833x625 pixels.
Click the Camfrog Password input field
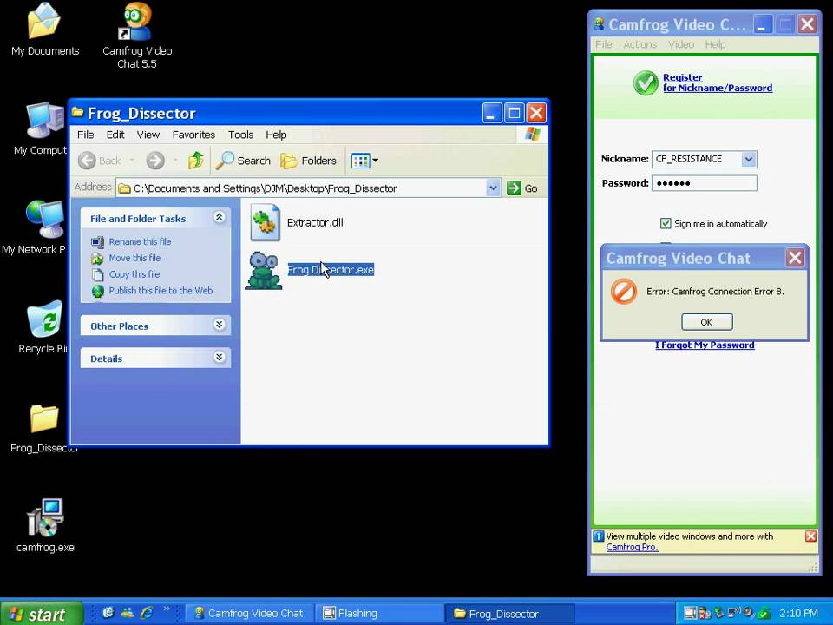(705, 183)
